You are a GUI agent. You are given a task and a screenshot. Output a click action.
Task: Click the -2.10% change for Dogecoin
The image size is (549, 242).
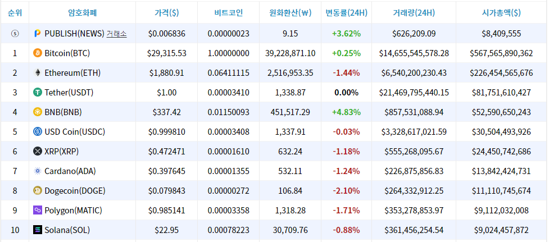coord(346,190)
